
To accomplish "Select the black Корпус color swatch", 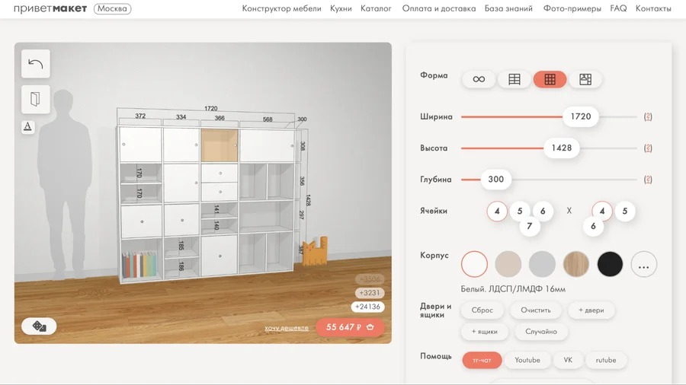I will [x=610, y=264].
